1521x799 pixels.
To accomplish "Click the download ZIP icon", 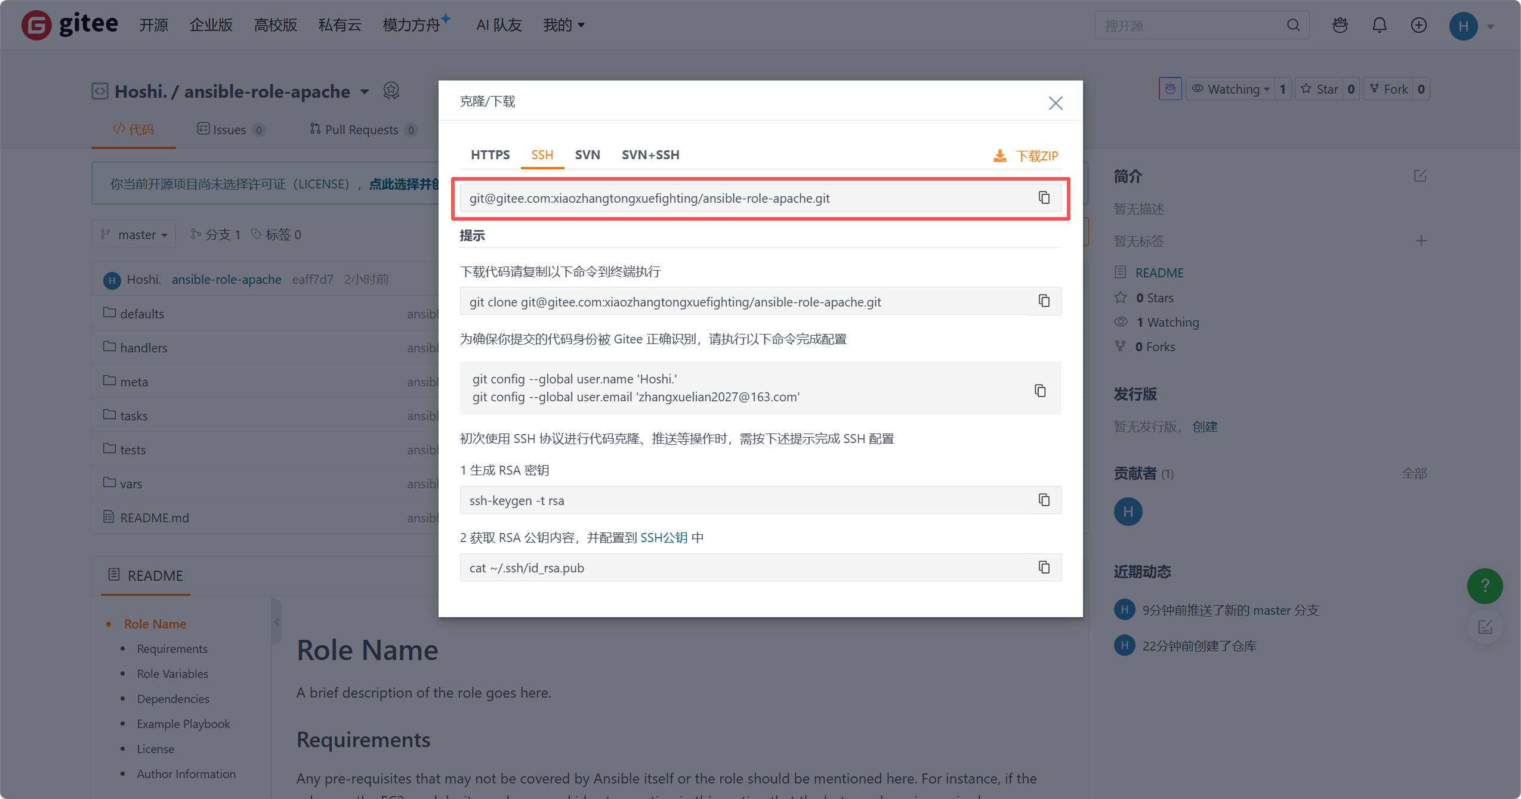I will (999, 156).
